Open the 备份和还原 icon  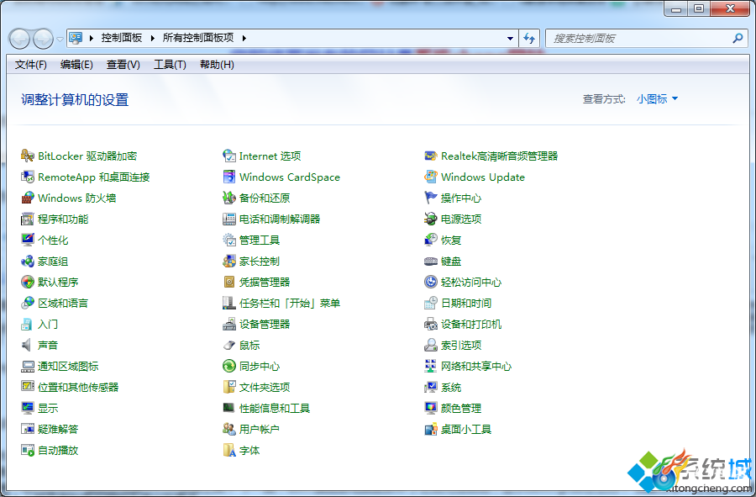tap(229, 198)
